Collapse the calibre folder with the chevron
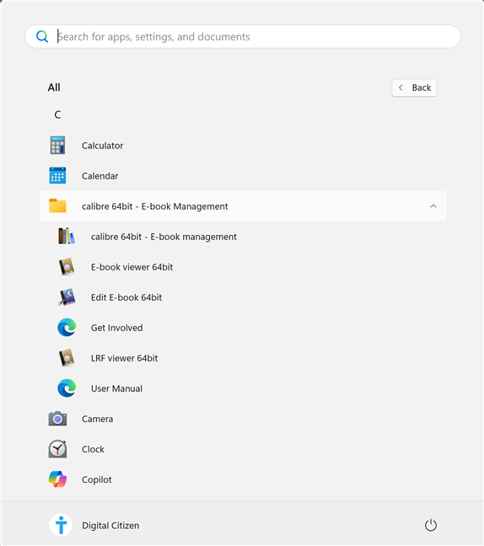The height and width of the screenshot is (546, 484). click(433, 206)
